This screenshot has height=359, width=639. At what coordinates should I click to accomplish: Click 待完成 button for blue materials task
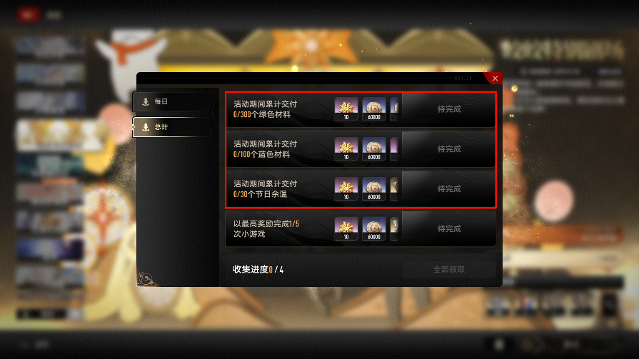(448, 148)
